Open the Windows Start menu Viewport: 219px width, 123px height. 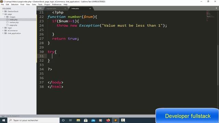pyautogui.click(x=3, y=120)
